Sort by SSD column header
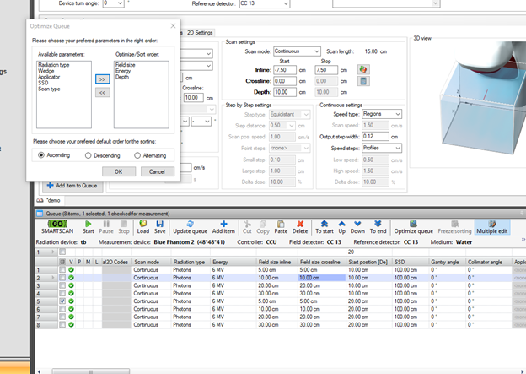Screen dimensions: 526x374 tap(411, 262)
